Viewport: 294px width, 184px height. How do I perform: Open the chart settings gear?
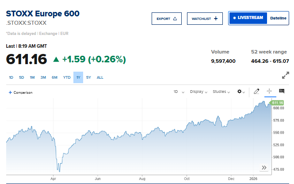[240, 92]
